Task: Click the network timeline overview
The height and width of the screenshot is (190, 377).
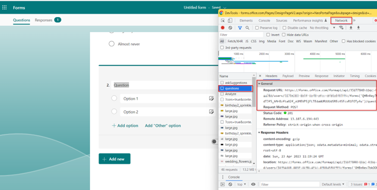Action: tap(298, 62)
